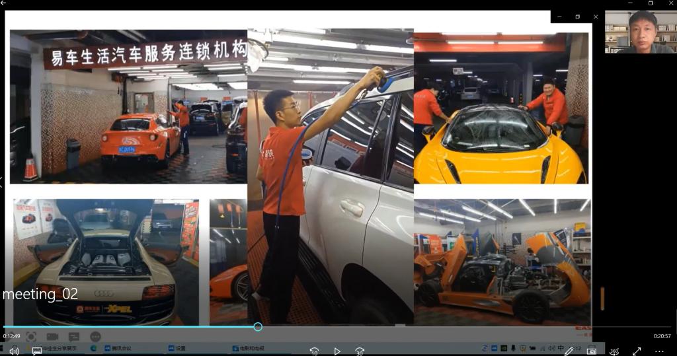This screenshot has width=677, height=356.
Task: Open the volume control speaker icon
Action: tap(14, 351)
